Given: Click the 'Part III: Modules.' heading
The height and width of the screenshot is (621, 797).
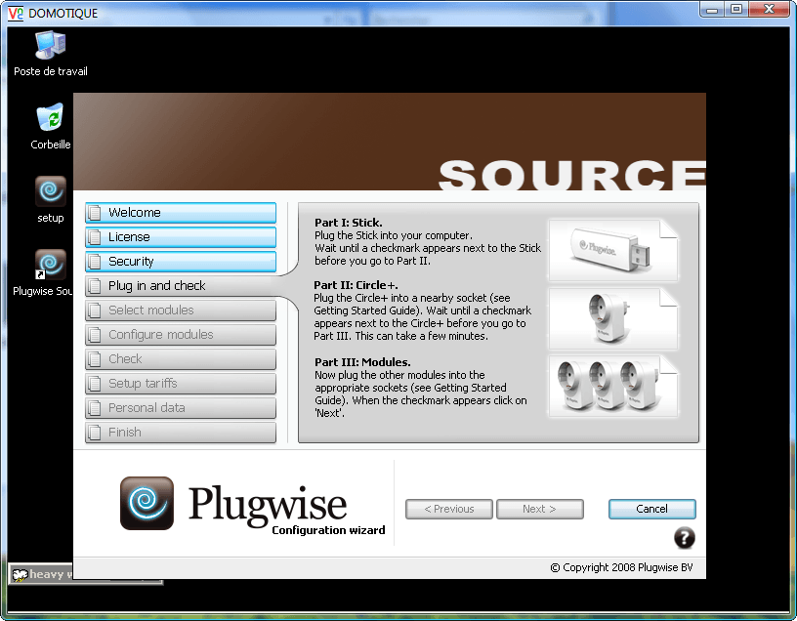Looking at the screenshot, I should point(362,362).
